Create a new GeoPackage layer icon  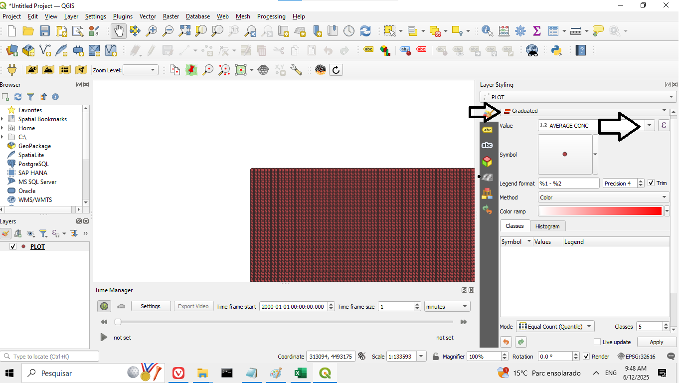28,50
